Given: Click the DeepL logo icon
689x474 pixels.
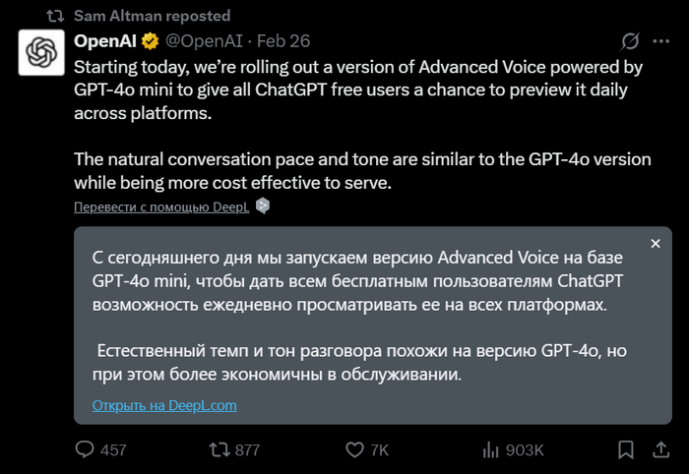Looking at the screenshot, I should tap(263, 207).
